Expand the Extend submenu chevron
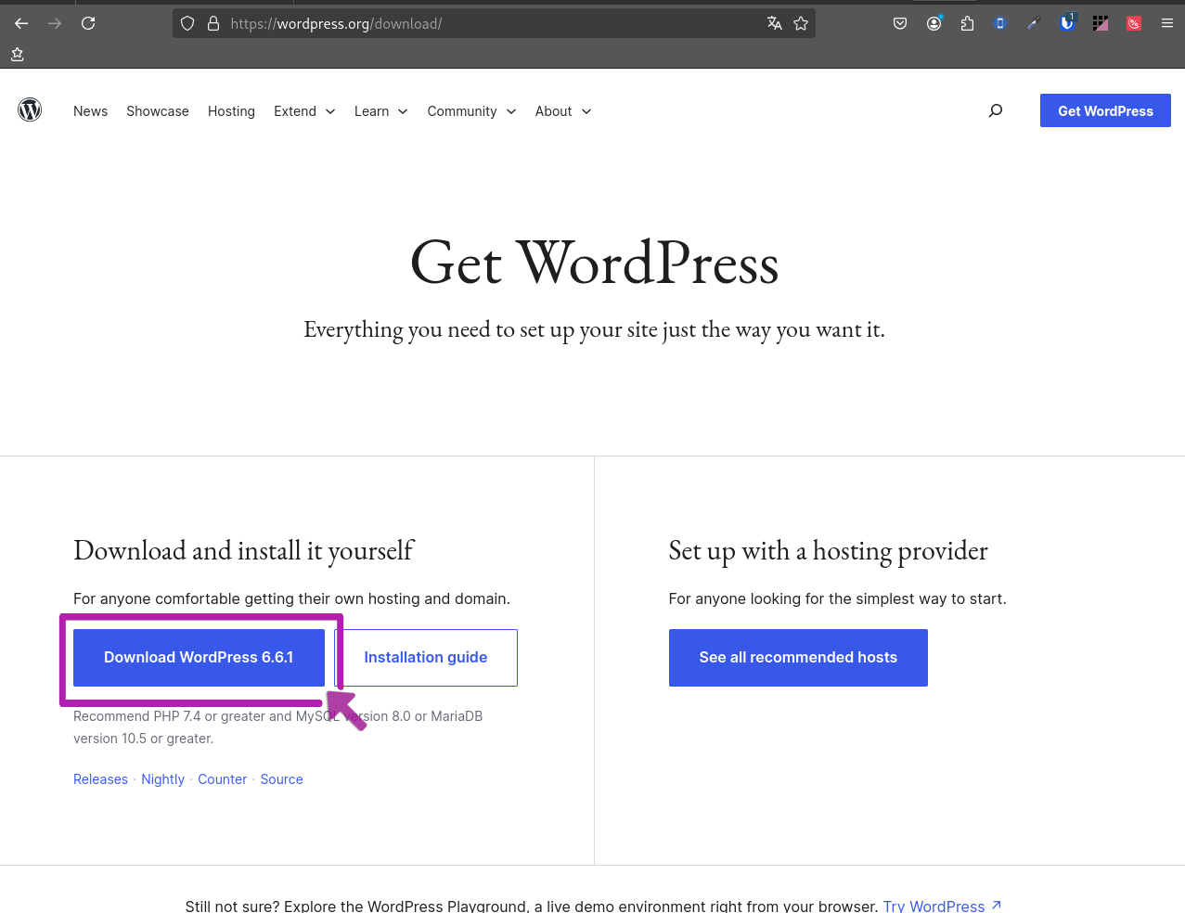This screenshot has height=913, width=1185. 330,111
